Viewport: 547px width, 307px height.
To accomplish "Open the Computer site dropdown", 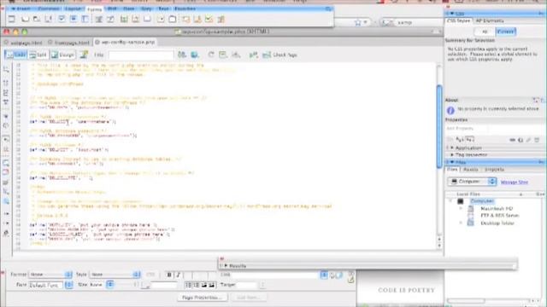I will click(472, 182).
